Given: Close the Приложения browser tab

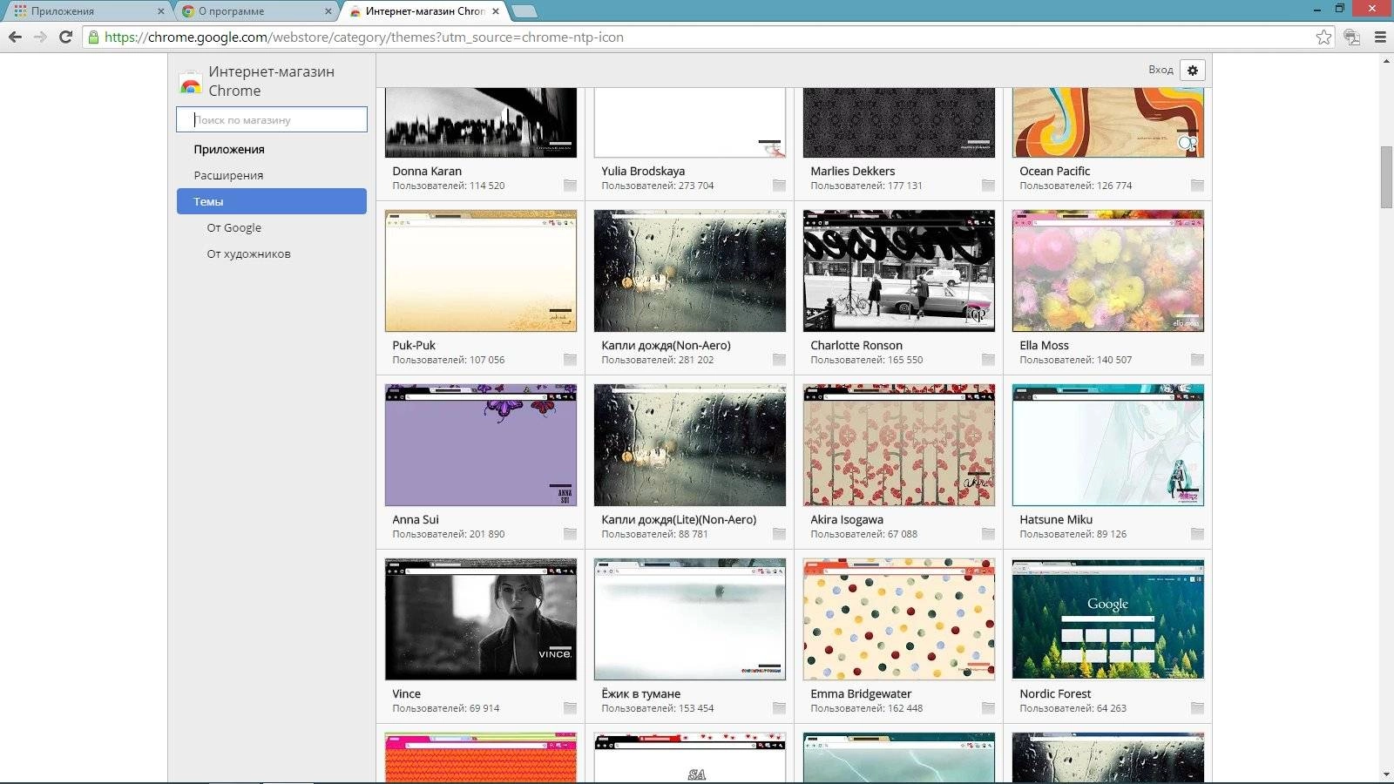Looking at the screenshot, I should pyautogui.click(x=160, y=11).
